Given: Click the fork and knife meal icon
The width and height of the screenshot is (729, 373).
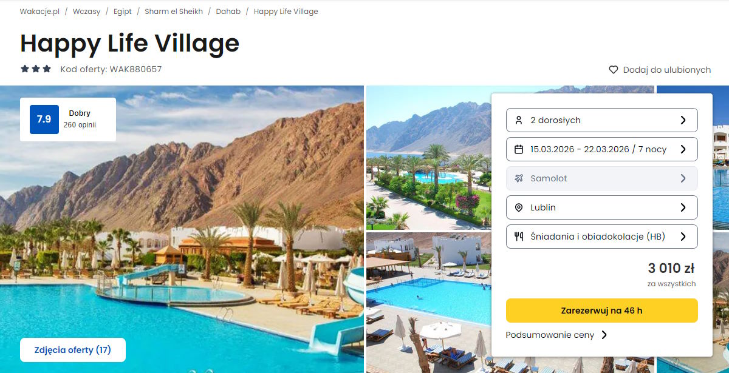Looking at the screenshot, I should coord(519,237).
